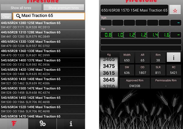Tap the AR 65 cell

click(x=142, y=58)
